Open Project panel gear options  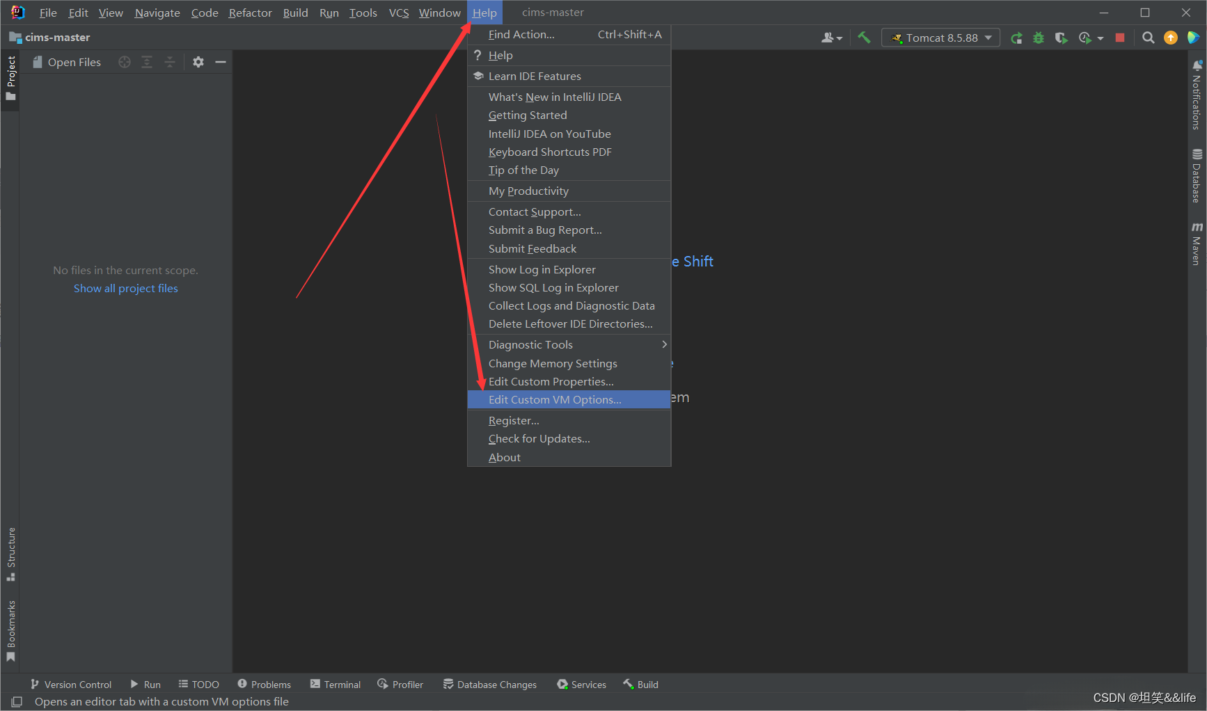coord(198,62)
